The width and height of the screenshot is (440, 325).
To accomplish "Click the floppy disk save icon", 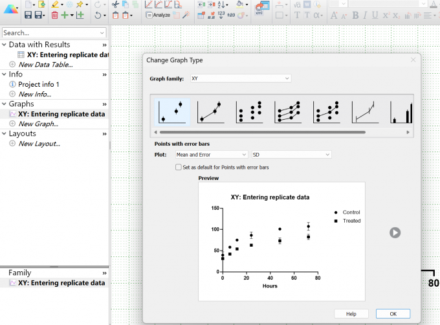I will (x=28, y=15).
